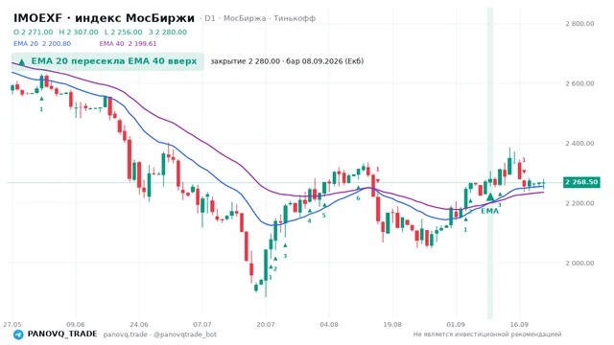614x345 pixels.
Task: Click the Telegram icon beside PANOVQ_TRADE
Action: click(x=18, y=334)
